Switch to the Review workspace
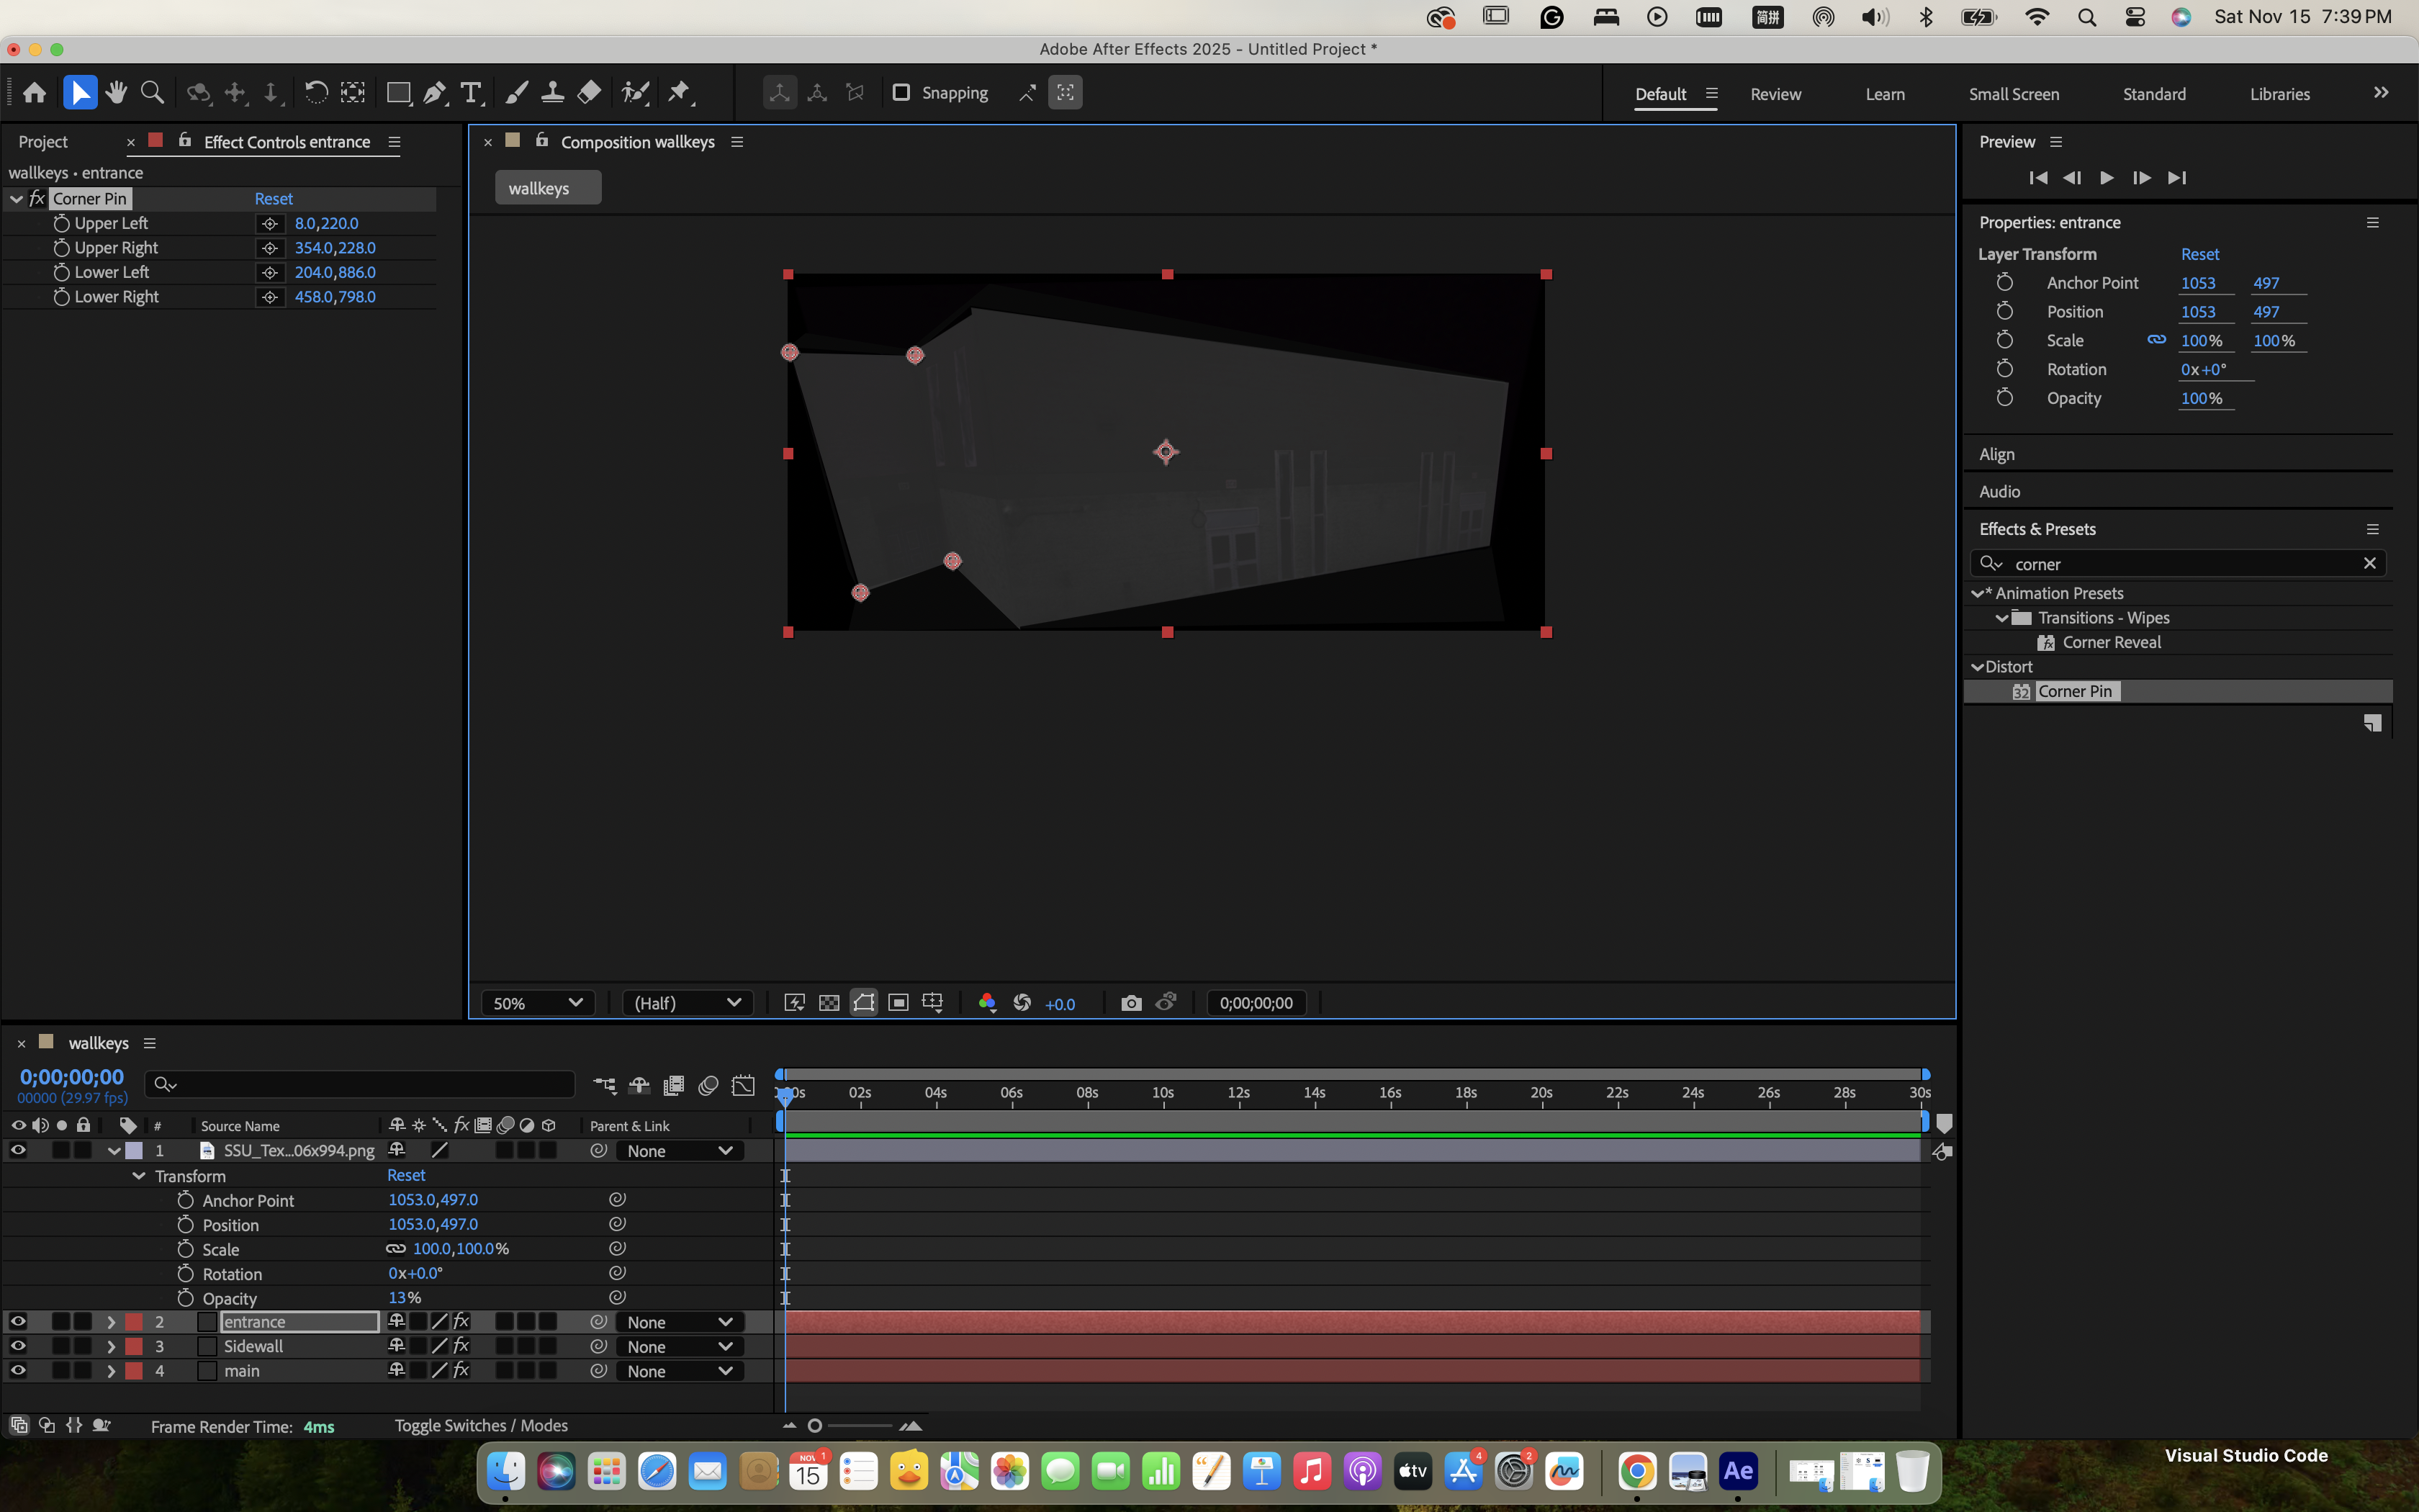 click(1775, 94)
